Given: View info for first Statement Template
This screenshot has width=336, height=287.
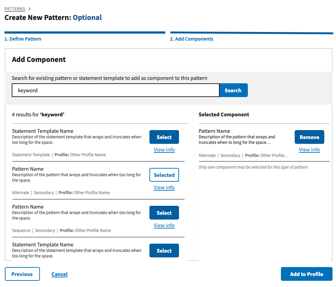Looking at the screenshot, I should tap(164, 150).
